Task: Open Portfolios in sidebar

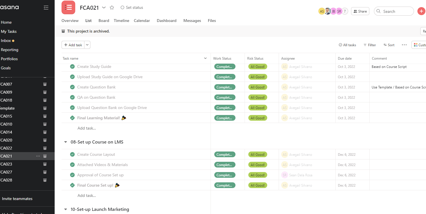Action: click(x=9, y=59)
